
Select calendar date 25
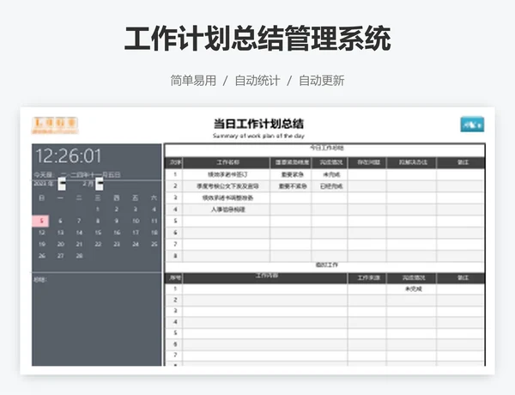pyautogui.click(x=154, y=244)
